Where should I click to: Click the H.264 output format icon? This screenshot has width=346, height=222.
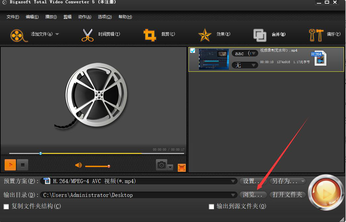pyautogui.click(x=319, y=58)
